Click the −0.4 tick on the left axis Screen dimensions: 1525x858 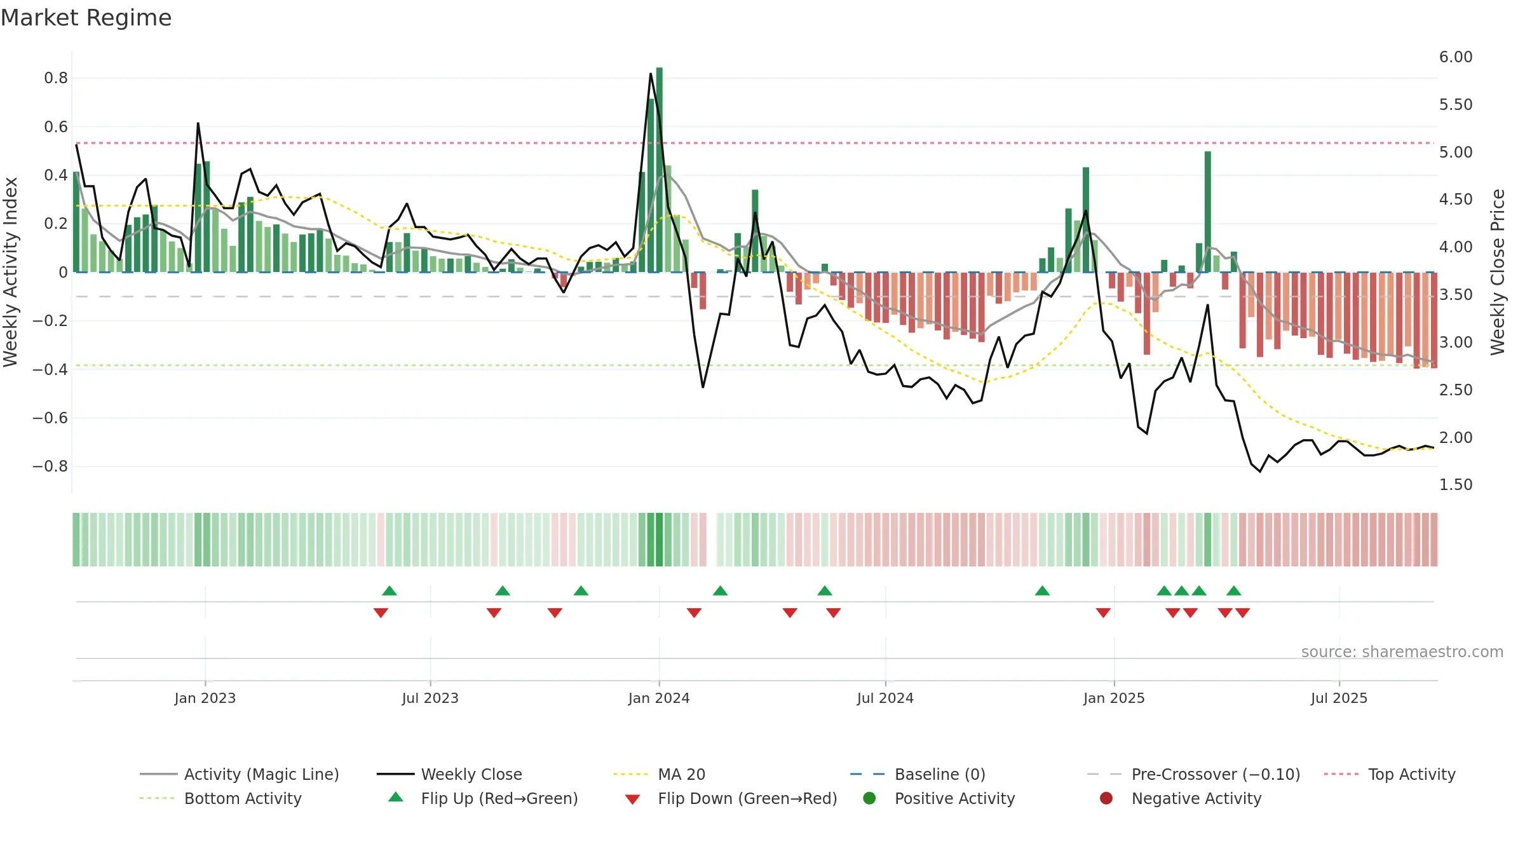click(50, 369)
